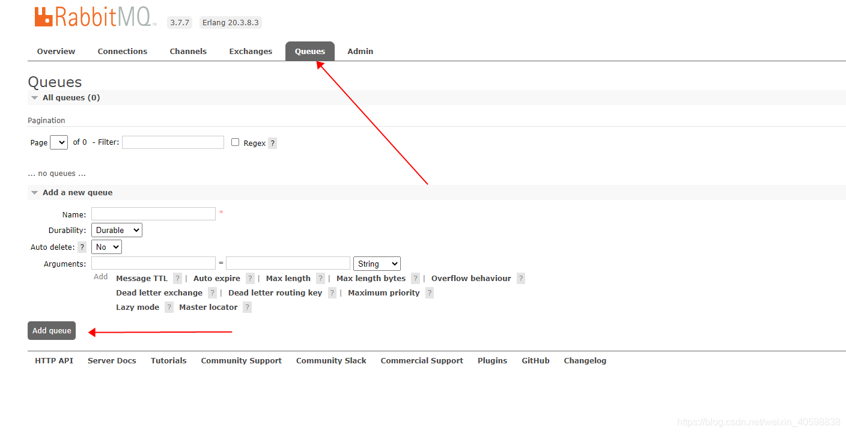This screenshot has width=846, height=433.
Task: Click the '... no queues ...' text
Action: tap(56, 174)
